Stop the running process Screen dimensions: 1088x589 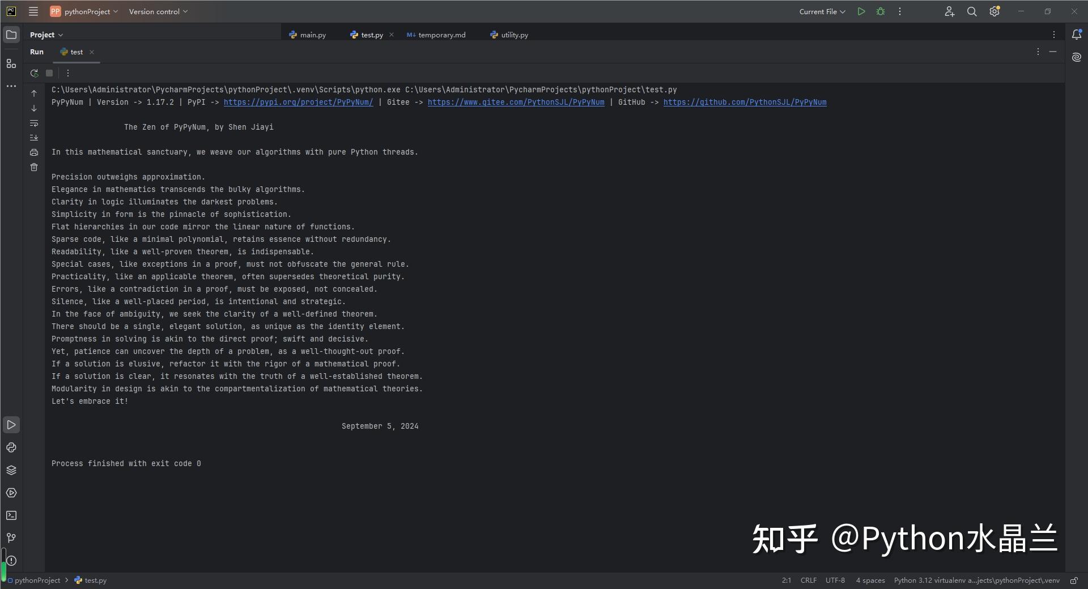[x=49, y=73]
